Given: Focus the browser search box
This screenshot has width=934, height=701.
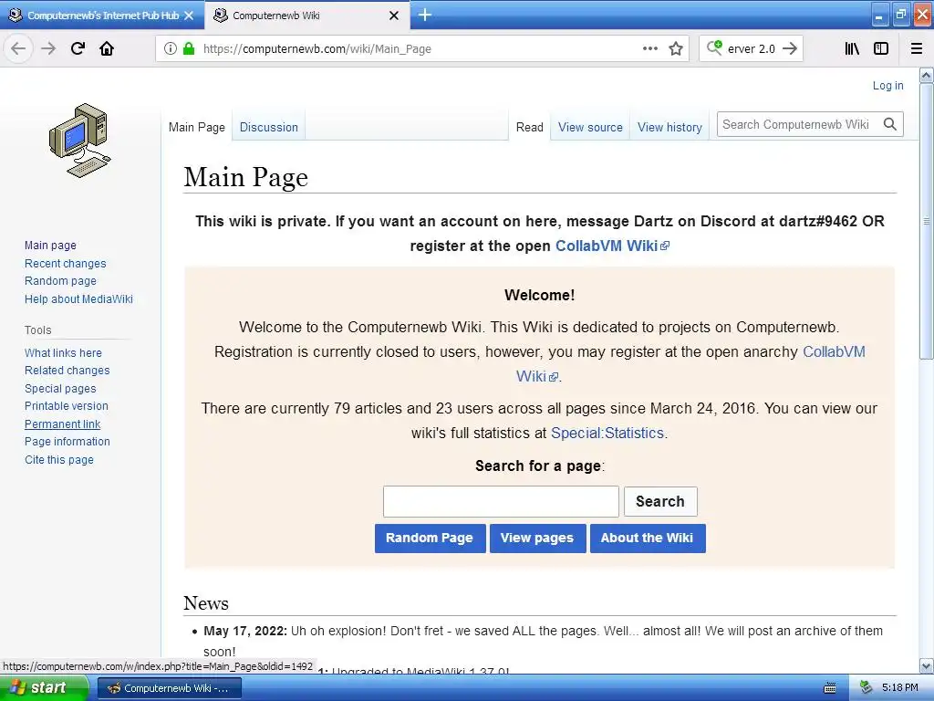Looking at the screenshot, I should click(752, 48).
